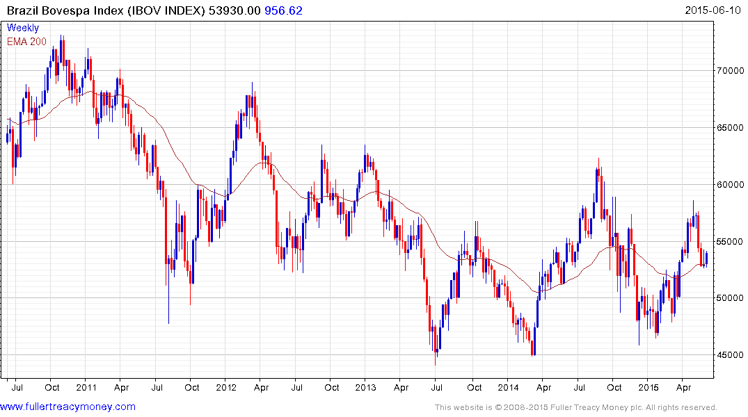Click the 2012 year axis label

(x=226, y=387)
